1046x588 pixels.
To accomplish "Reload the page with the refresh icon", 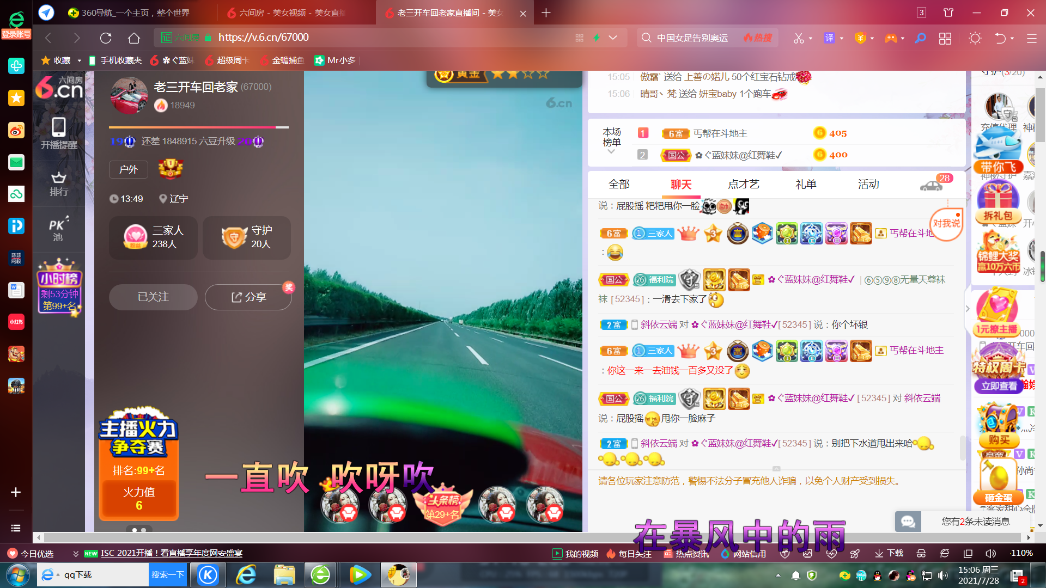I will tap(106, 38).
